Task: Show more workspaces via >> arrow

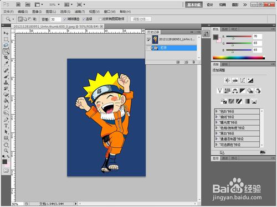Action: point(245,4)
